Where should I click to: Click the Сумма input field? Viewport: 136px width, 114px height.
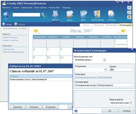tap(121, 69)
